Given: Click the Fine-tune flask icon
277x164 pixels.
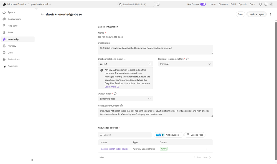Looking at the screenshot, I should point(4,26).
